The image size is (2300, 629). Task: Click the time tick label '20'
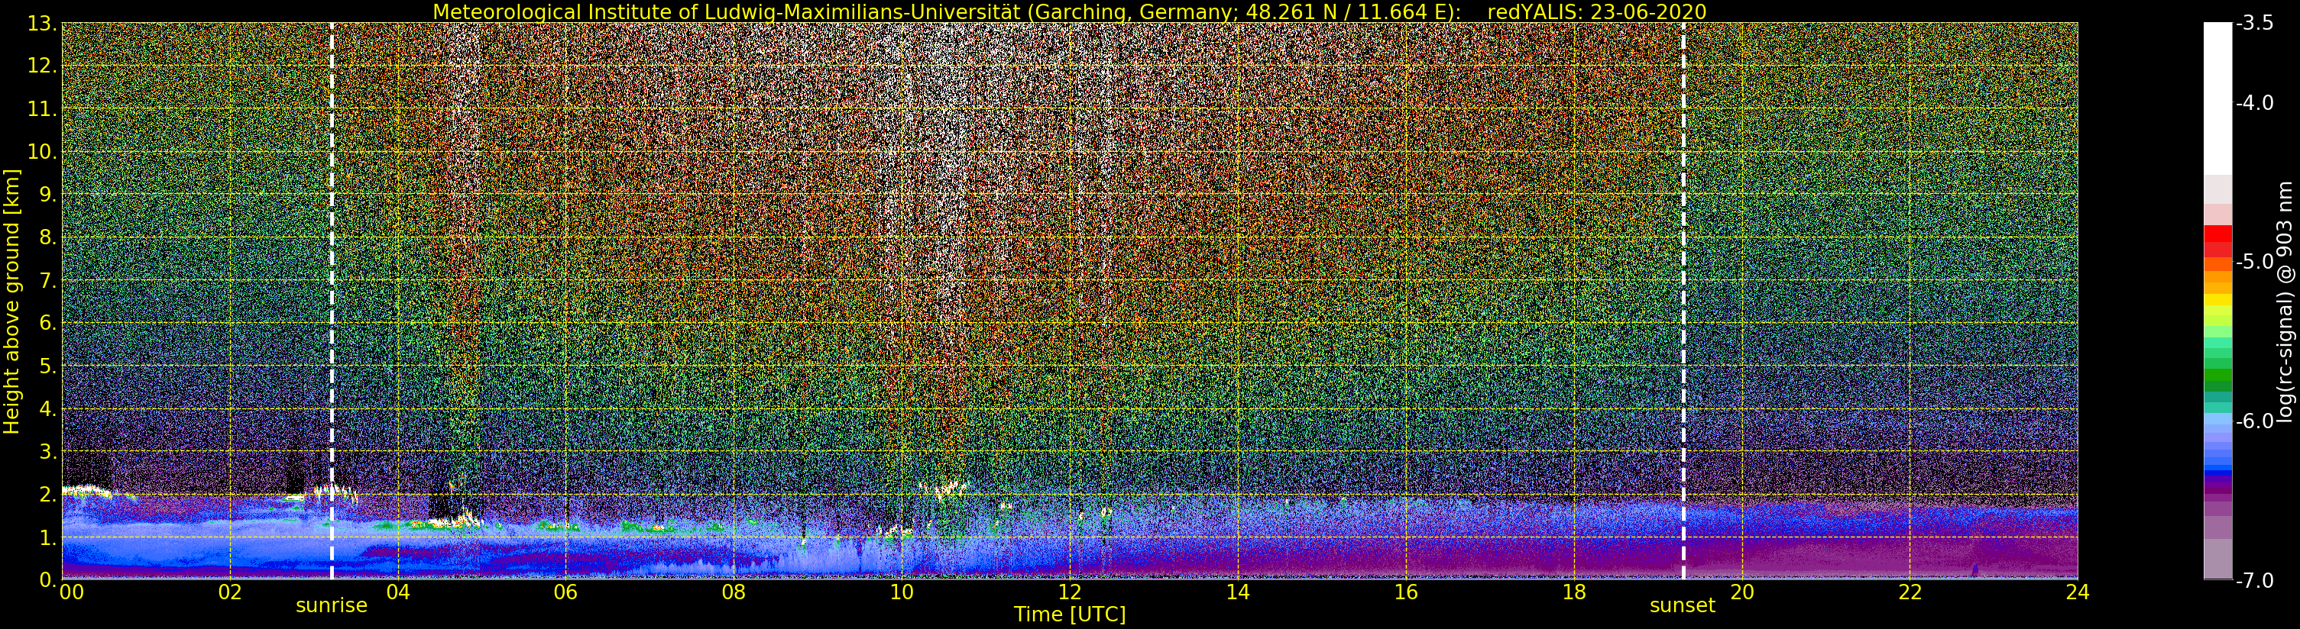click(x=1741, y=592)
